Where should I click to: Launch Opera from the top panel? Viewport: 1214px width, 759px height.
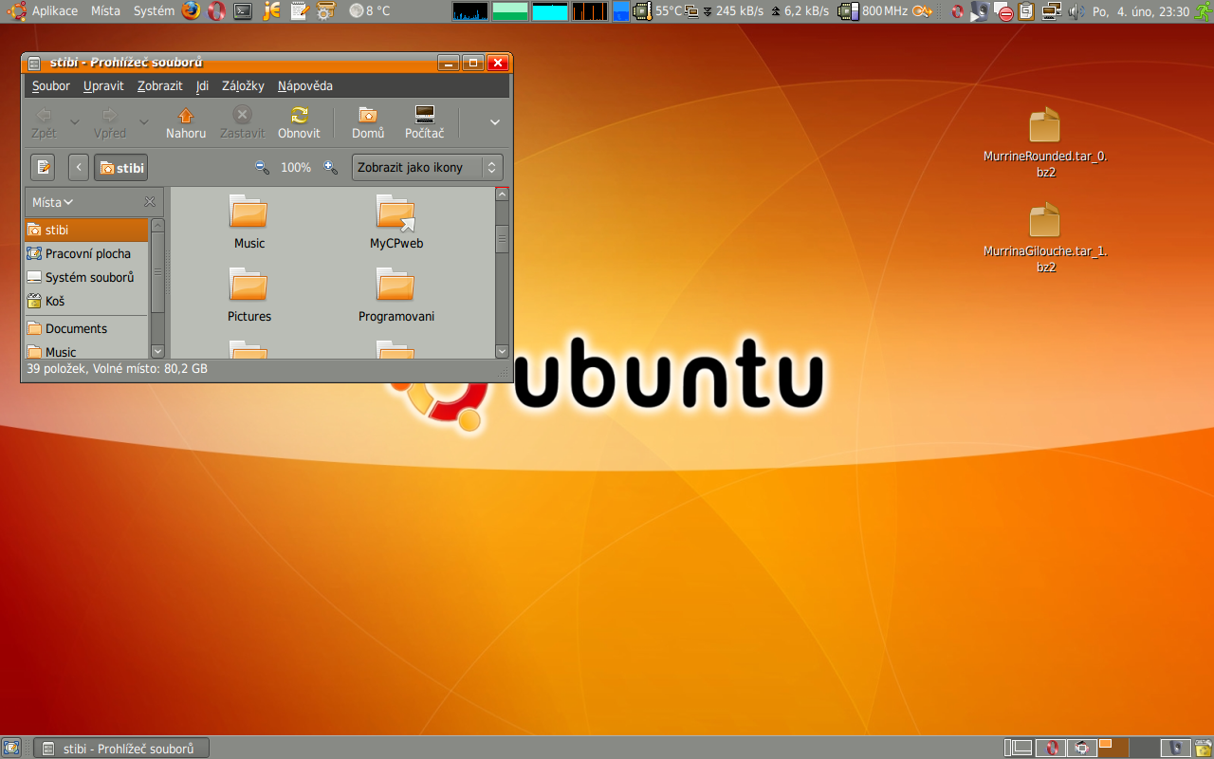217,11
